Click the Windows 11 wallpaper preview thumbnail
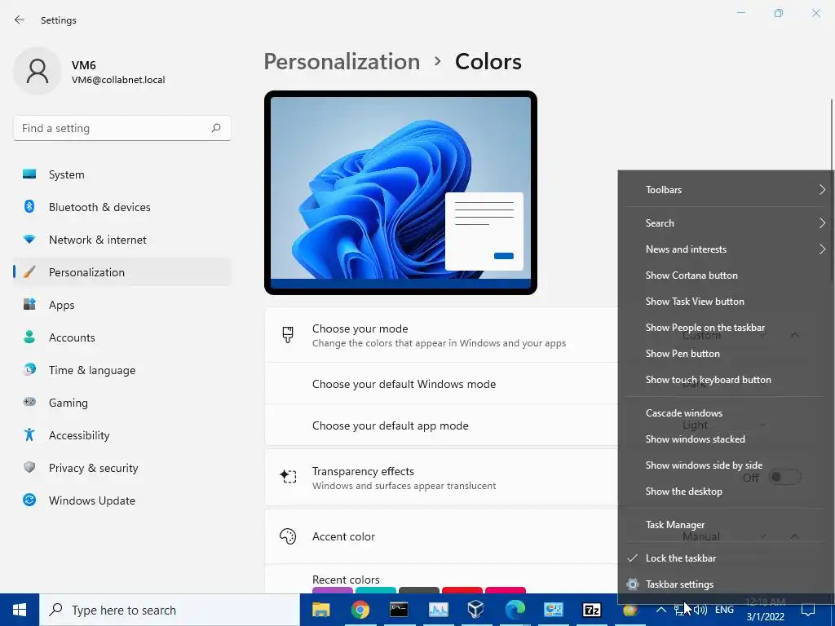Image resolution: width=835 pixels, height=626 pixels. click(x=400, y=192)
